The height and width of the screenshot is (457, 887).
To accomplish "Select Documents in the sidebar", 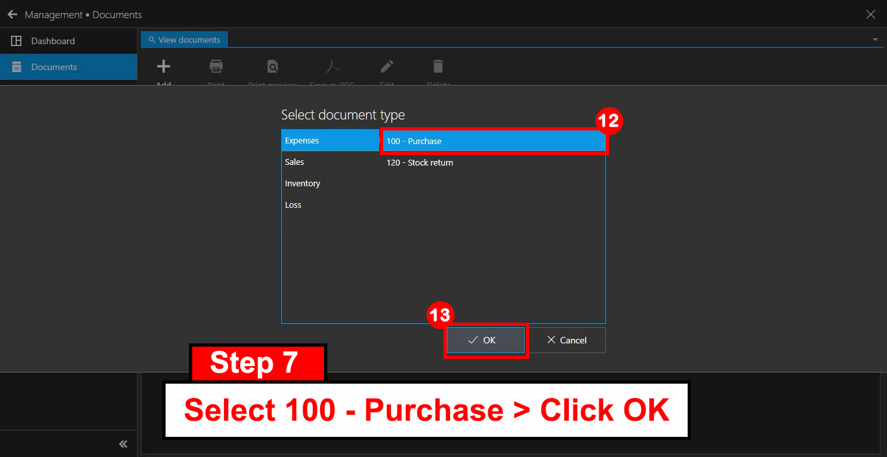I will [54, 67].
